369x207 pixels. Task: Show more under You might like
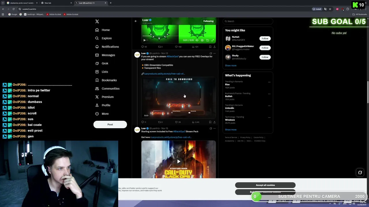click(x=231, y=66)
